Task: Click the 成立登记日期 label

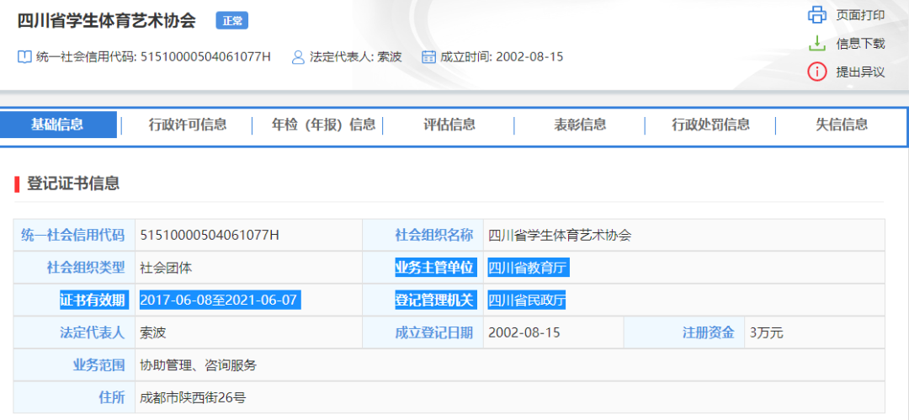Action: pyautogui.click(x=434, y=332)
